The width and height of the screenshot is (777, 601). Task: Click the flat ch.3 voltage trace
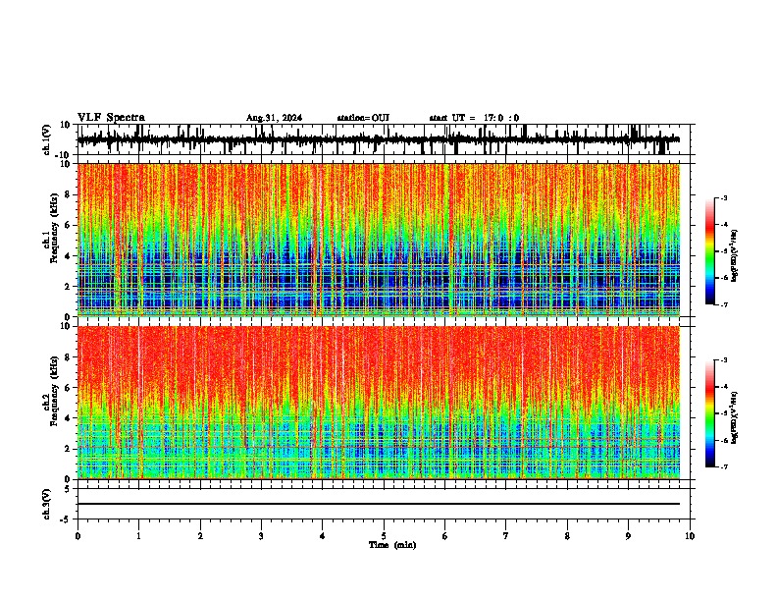click(x=379, y=504)
